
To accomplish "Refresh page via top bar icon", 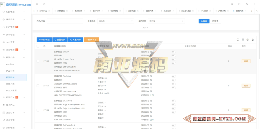I will click(44, 4).
